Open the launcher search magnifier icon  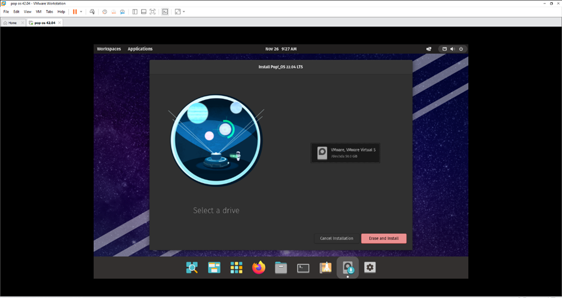pyautogui.click(x=192, y=267)
